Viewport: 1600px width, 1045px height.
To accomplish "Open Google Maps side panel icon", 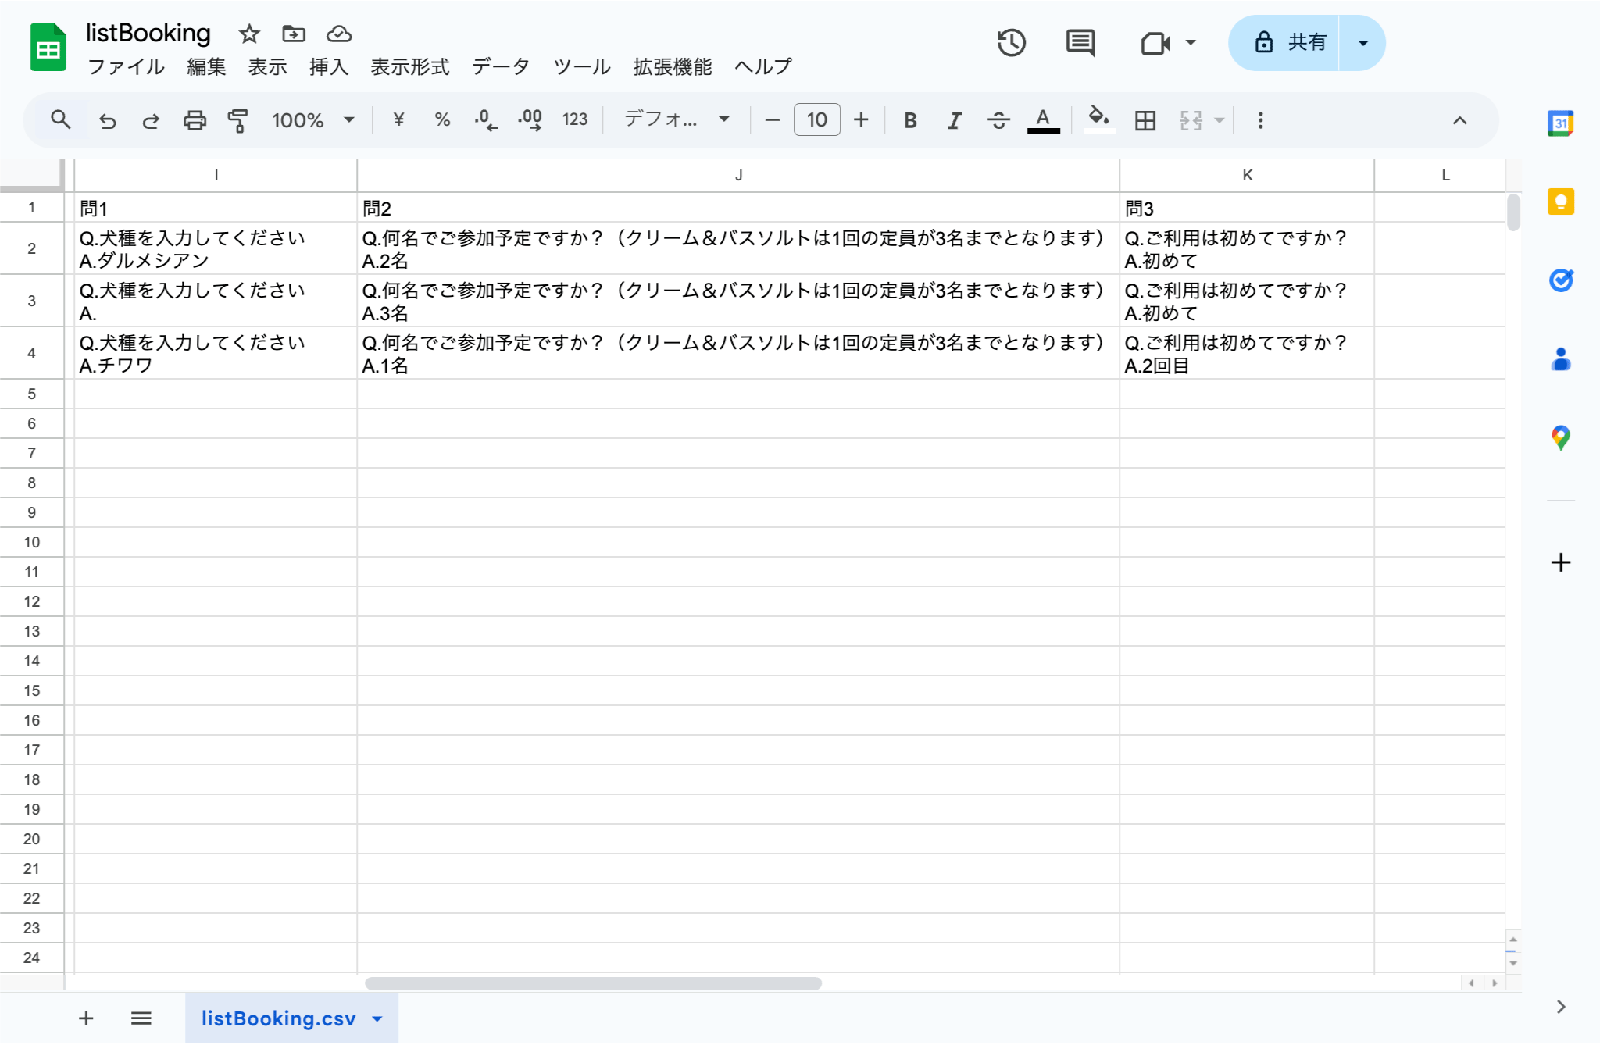I will tap(1560, 437).
